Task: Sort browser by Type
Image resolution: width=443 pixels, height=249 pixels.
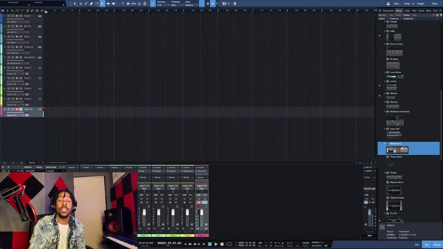Action: click(x=414, y=15)
